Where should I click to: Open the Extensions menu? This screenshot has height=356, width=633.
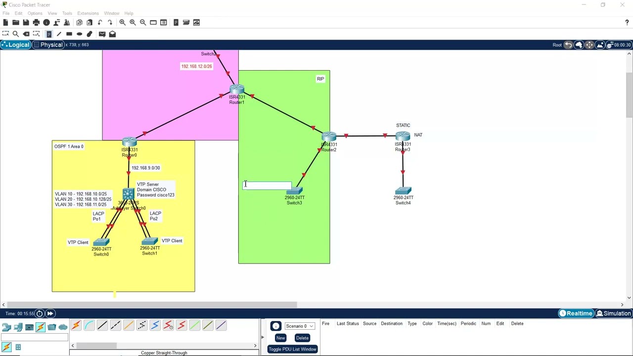tap(88, 13)
